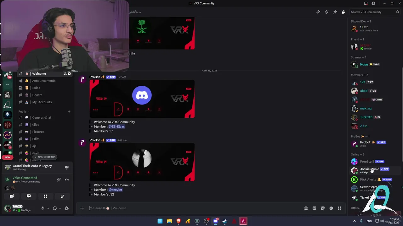Toggle noise suppression in voice panel
Viewport: 403px width, 226px height.
[59, 180]
